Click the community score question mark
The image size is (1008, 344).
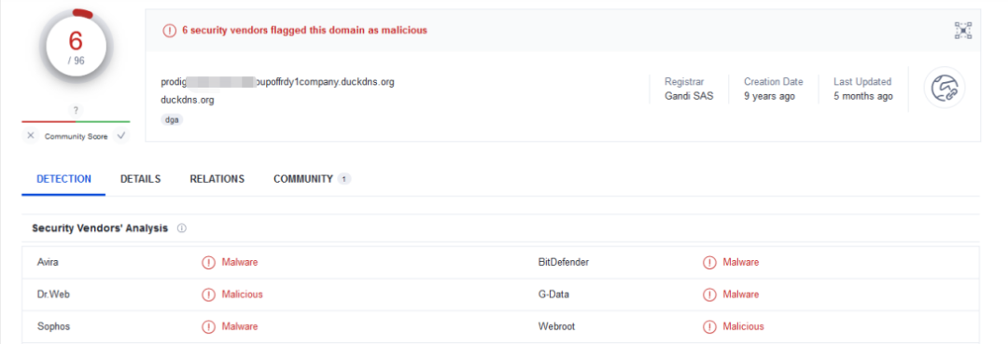click(x=76, y=110)
